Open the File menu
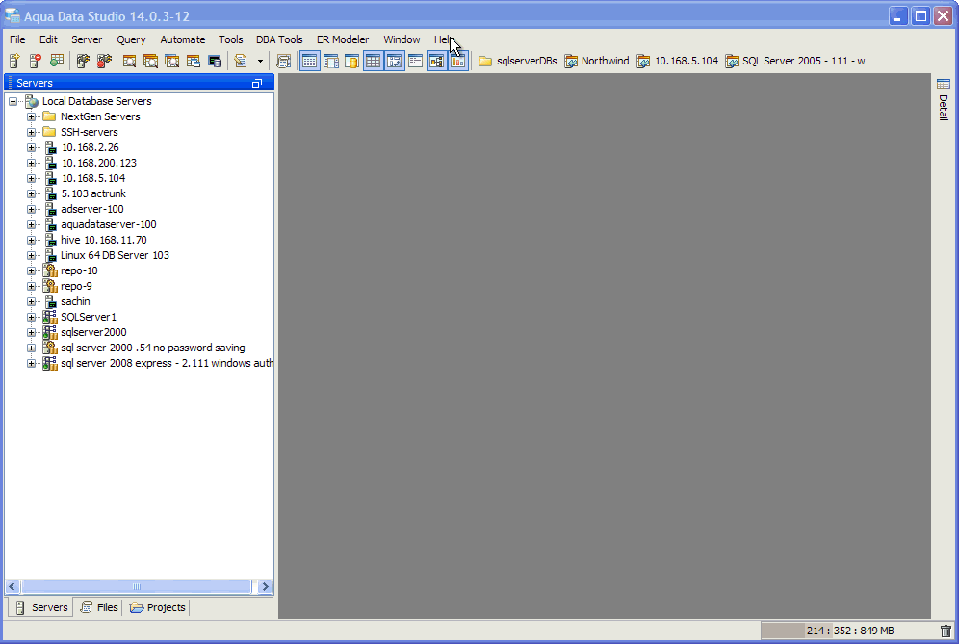959x644 pixels. click(x=17, y=39)
